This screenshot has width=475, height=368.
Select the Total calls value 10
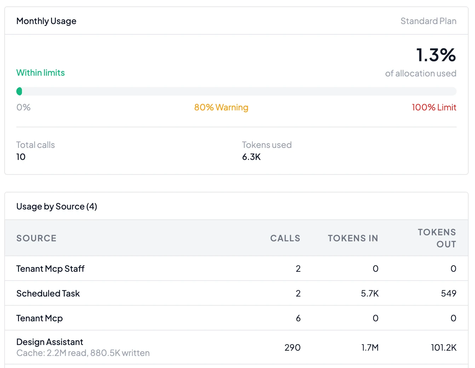[21, 157]
